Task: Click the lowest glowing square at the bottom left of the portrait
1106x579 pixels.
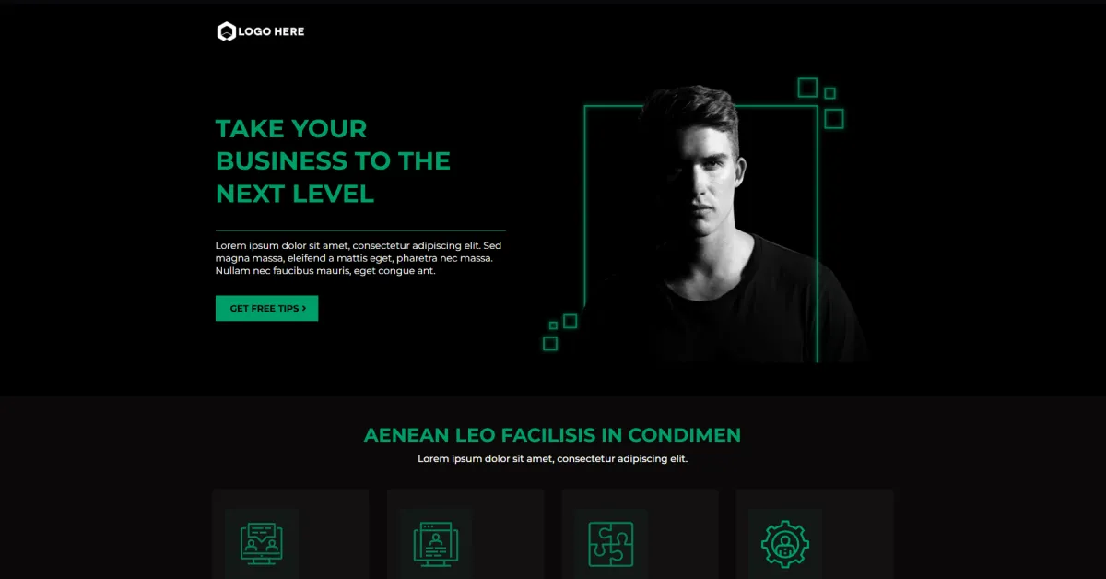Action: tap(550, 343)
